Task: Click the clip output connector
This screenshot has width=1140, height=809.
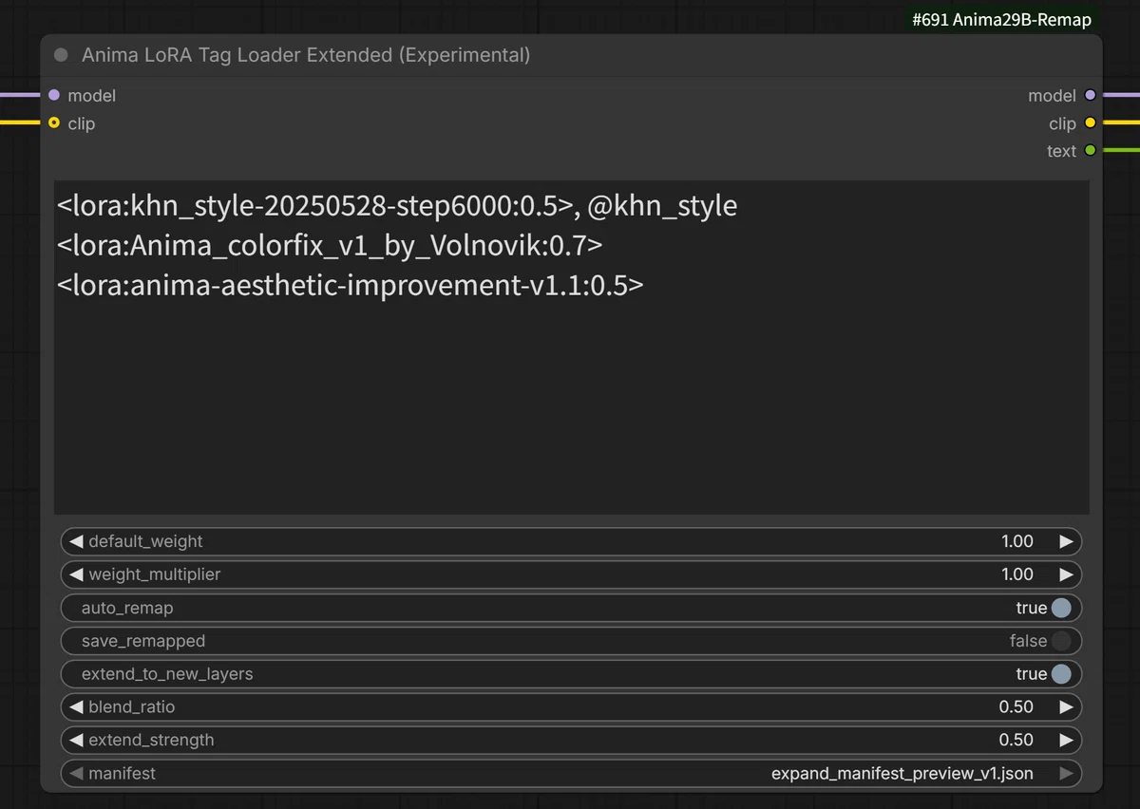Action: coord(1090,122)
